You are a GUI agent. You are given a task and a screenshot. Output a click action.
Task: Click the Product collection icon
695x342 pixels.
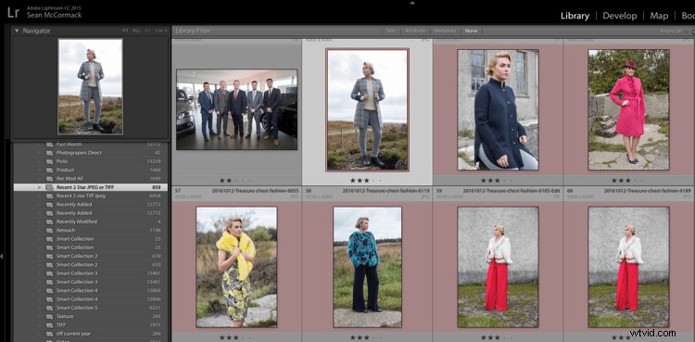(49, 170)
